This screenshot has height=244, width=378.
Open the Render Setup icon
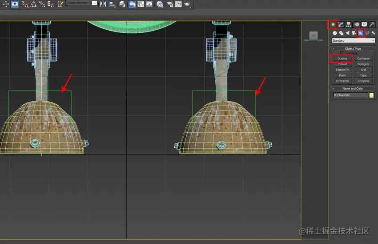[170, 4]
